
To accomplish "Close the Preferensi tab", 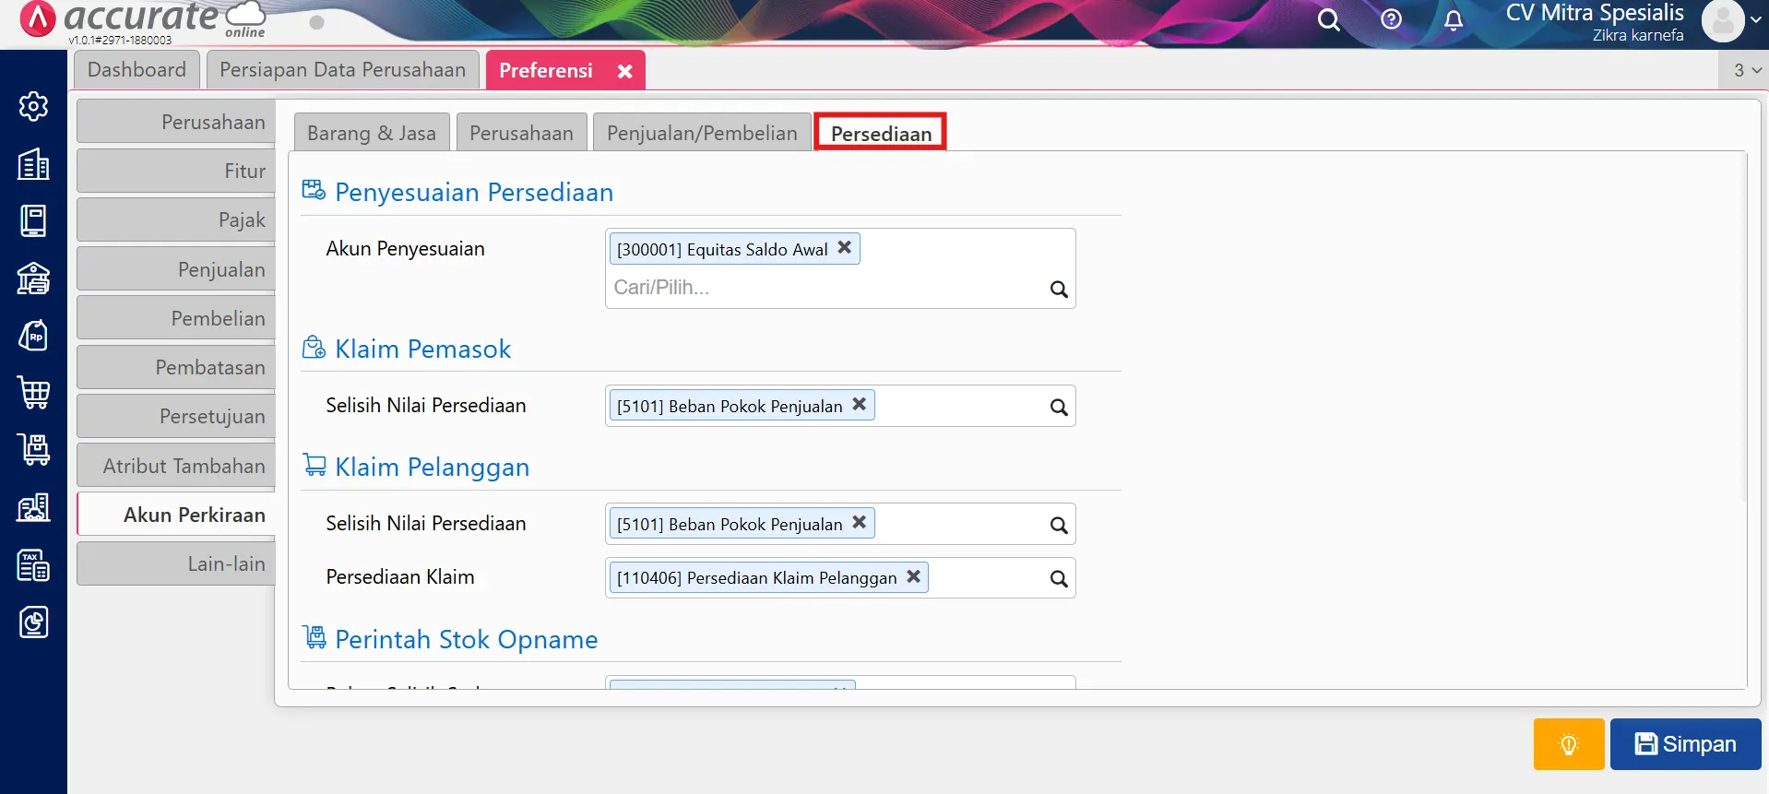I will coord(624,71).
